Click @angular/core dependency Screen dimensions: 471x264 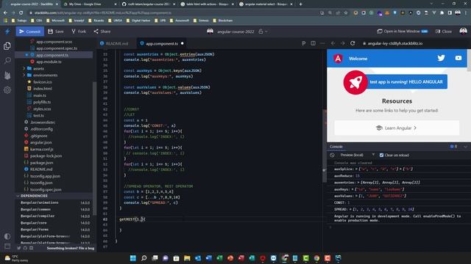click(x=33, y=223)
